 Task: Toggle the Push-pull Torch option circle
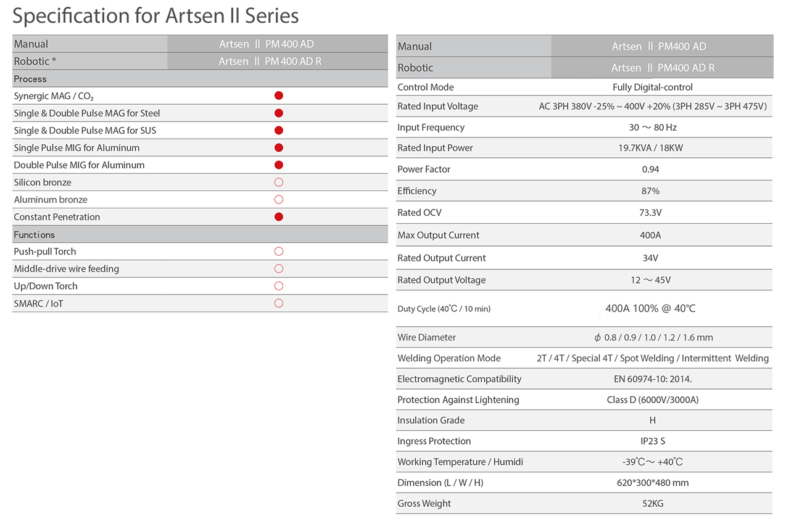coord(278,251)
